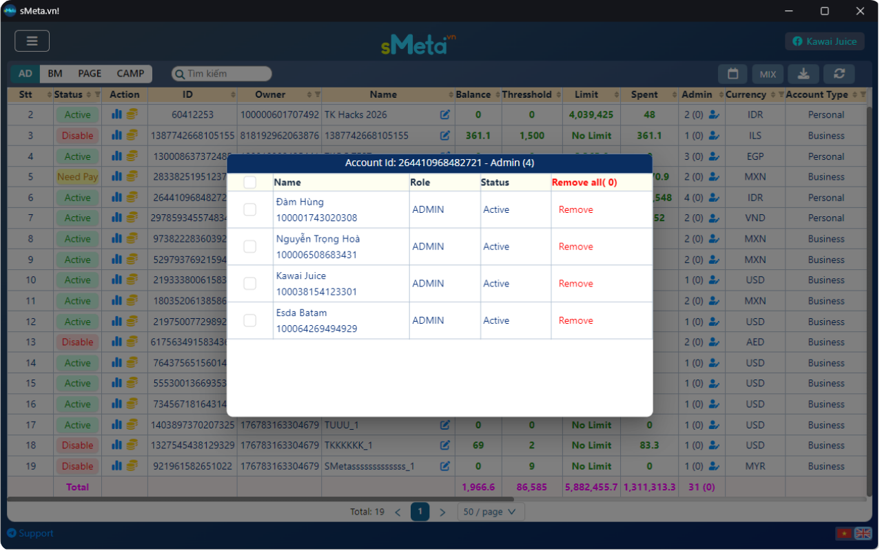Open admin list icon for EGP row
This screenshot has height=551, width=882.
[714, 156]
